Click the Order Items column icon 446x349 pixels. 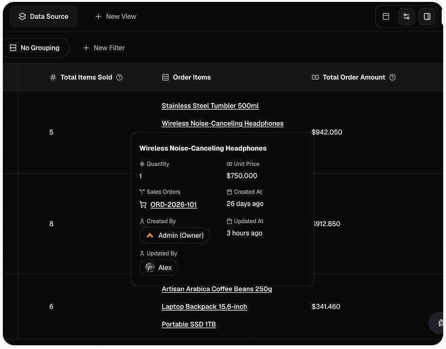(x=165, y=78)
